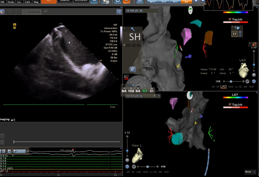Viewport: 259px width, 177px height.
Task: Click the fast heart mapping icon
Action: click(237, 28)
